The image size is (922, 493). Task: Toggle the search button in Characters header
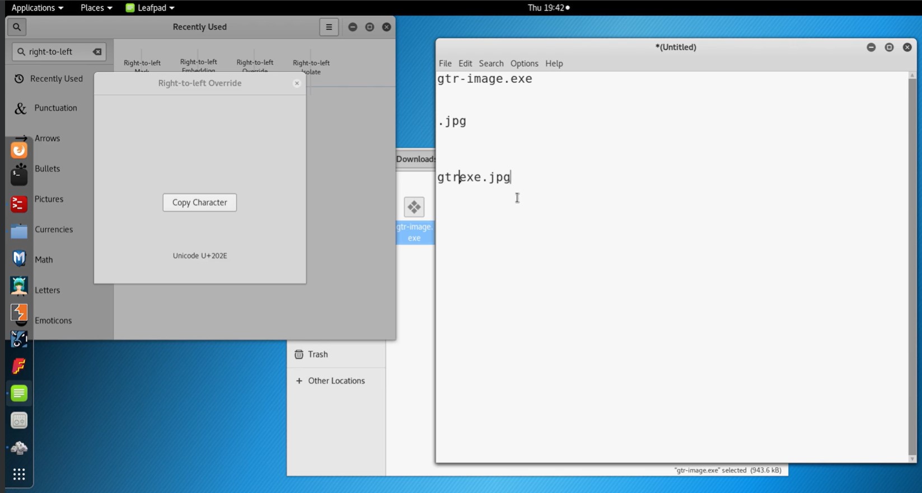coord(17,27)
